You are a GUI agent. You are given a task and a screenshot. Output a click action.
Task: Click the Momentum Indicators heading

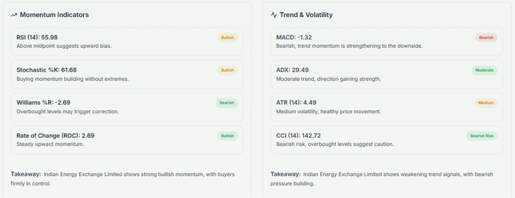pyautogui.click(x=54, y=15)
